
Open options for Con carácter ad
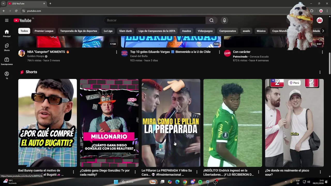pos(322,52)
